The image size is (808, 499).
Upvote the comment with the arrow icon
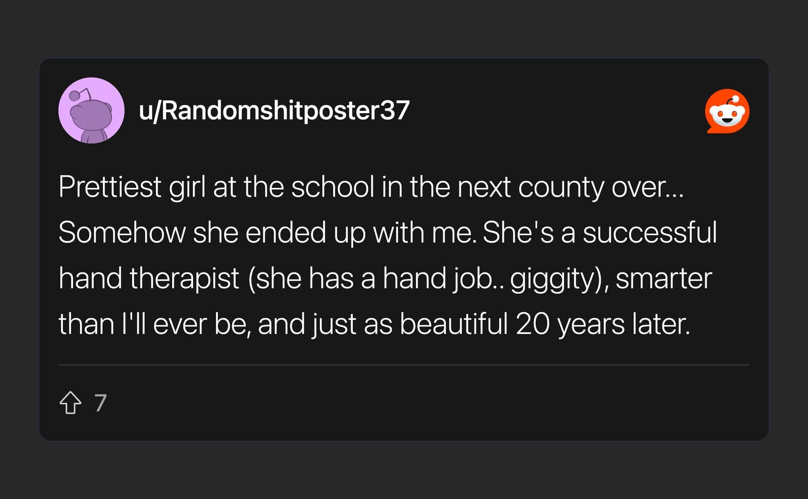(70, 403)
